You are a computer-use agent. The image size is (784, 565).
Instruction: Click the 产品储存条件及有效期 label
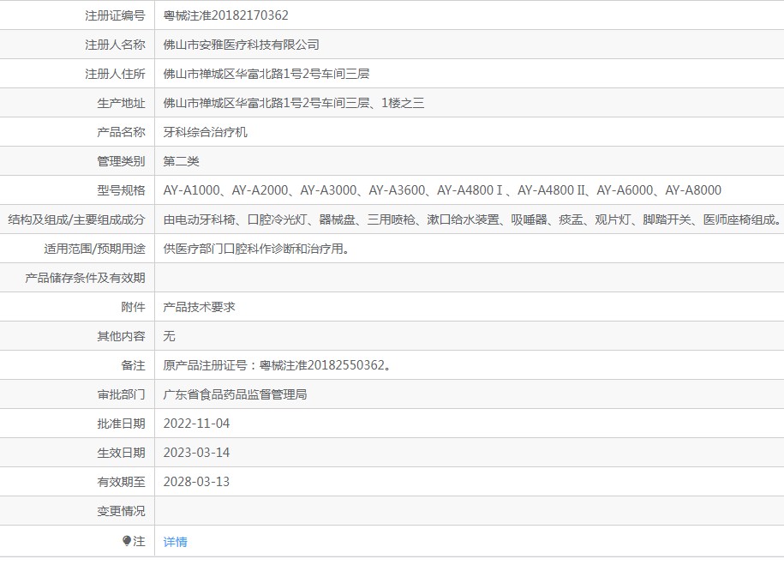85,278
